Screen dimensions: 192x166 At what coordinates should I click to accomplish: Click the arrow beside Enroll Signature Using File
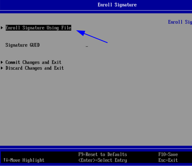click(x=2, y=28)
